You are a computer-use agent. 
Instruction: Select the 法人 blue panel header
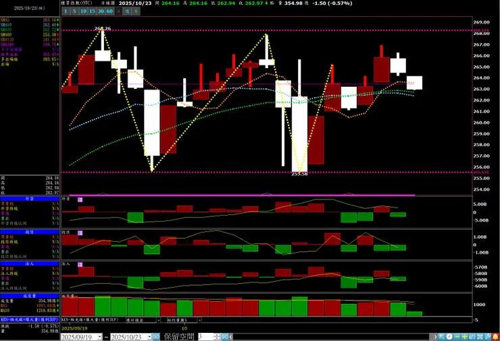[30, 263]
